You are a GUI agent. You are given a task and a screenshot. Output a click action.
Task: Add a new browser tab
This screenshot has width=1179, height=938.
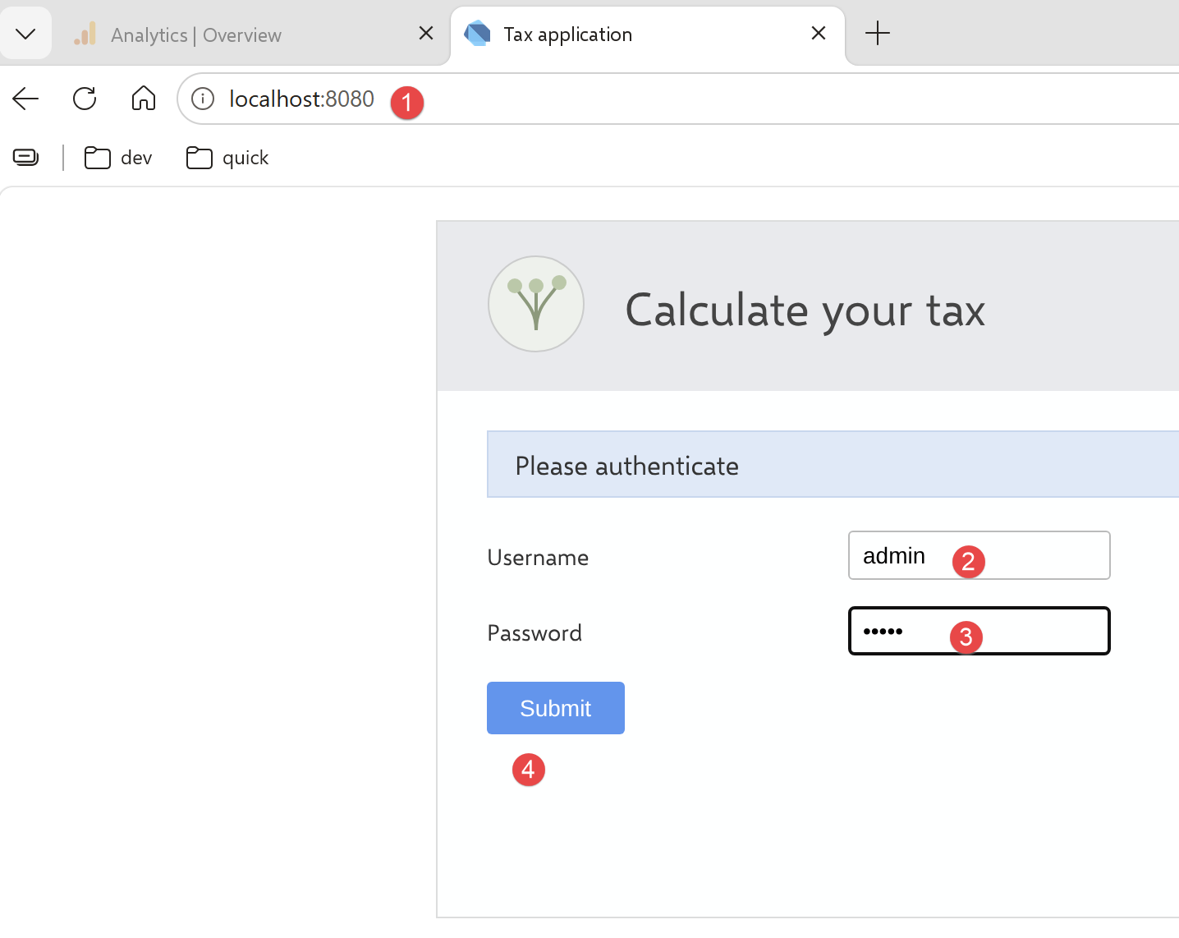tap(878, 34)
